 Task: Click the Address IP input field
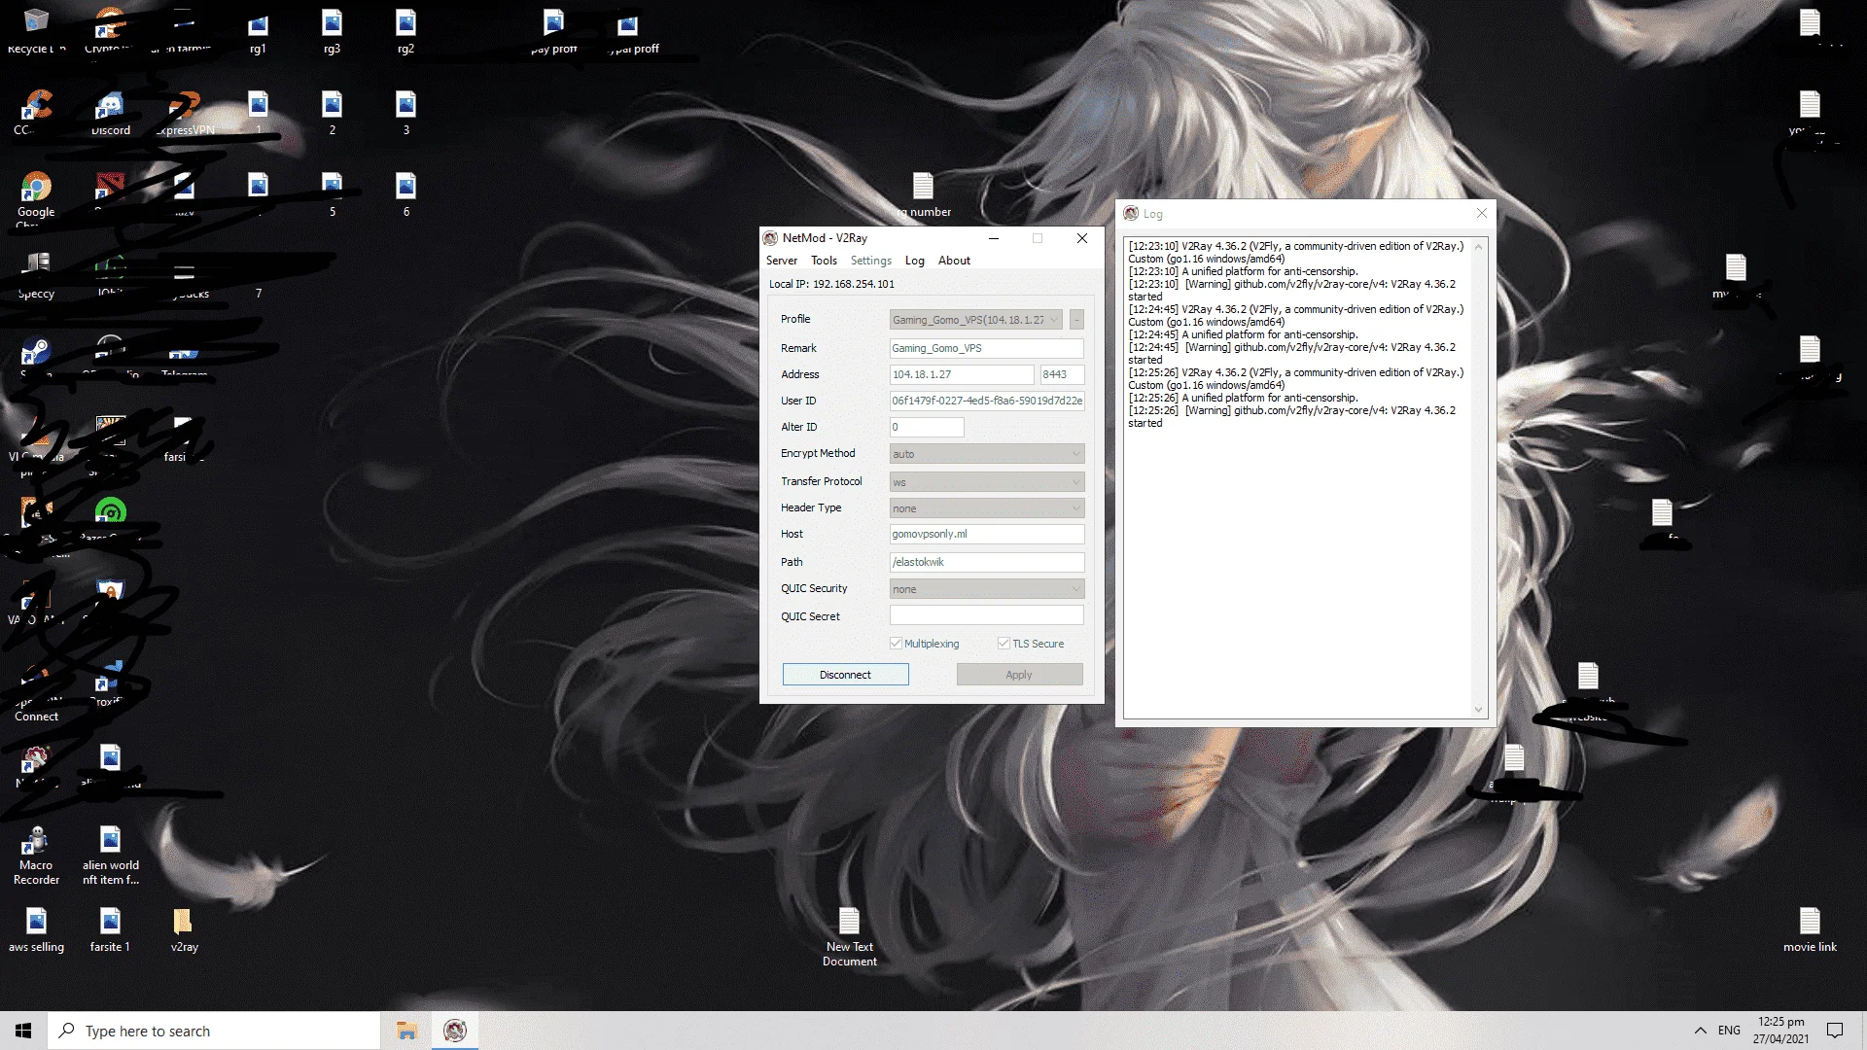[x=962, y=374]
